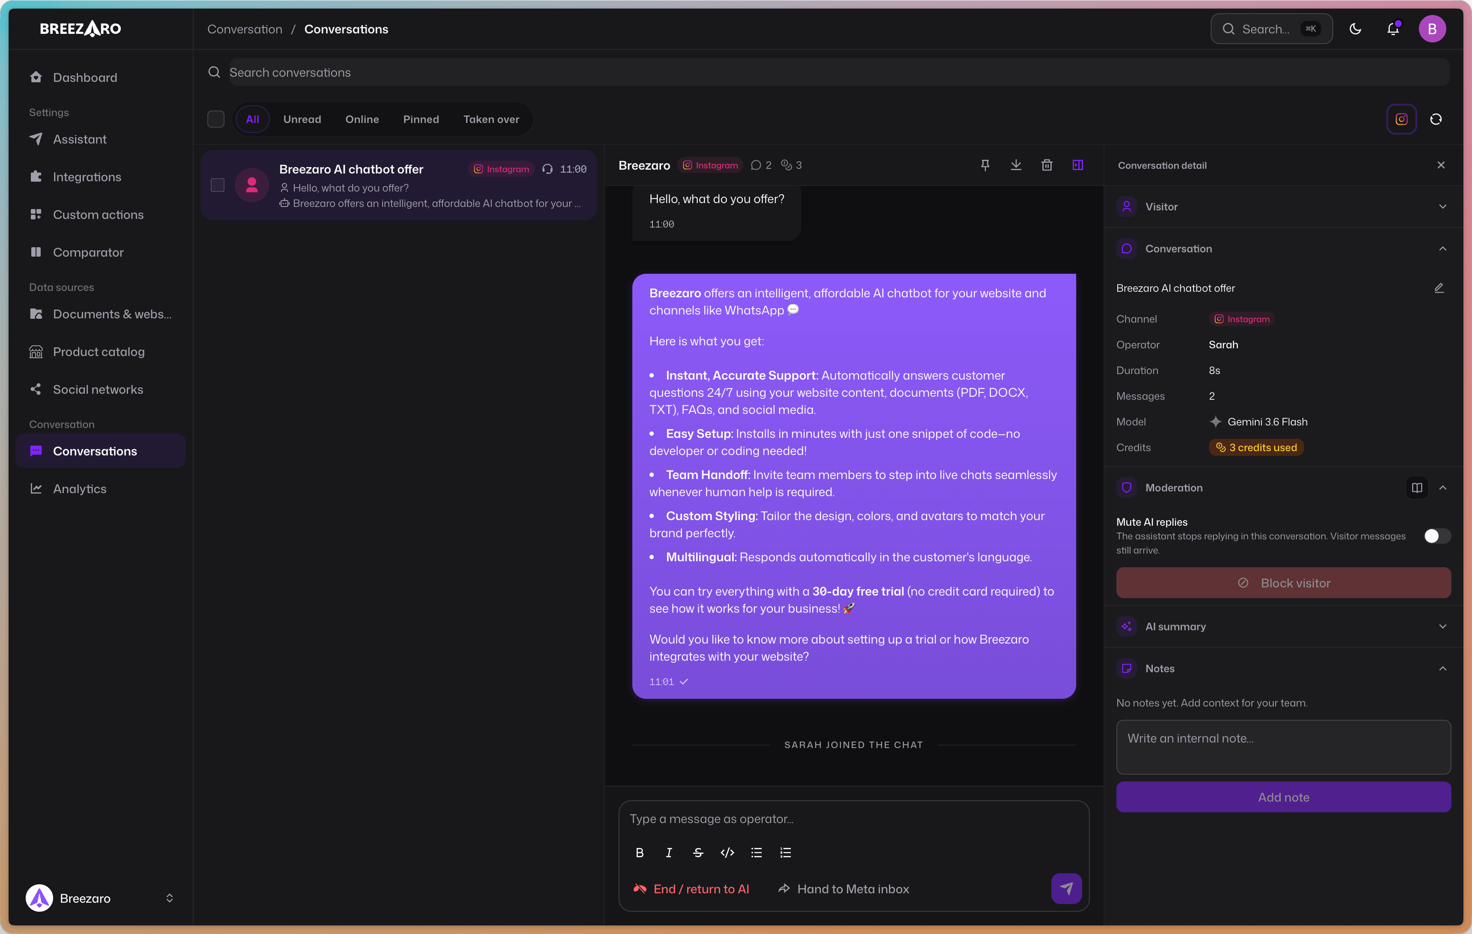The width and height of the screenshot is (1472, 934).
Task: Toggle dark mode moon icon
Action: point(1355,29)
